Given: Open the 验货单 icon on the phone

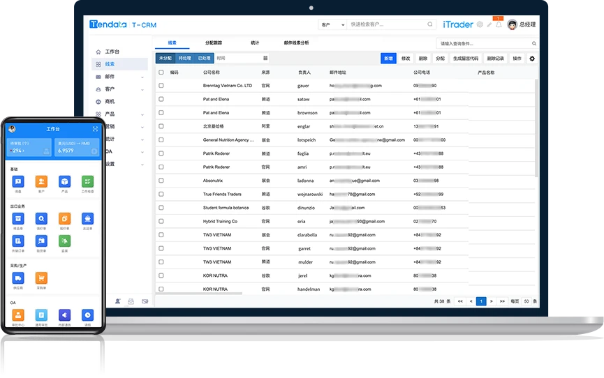Looking at the screenshot, I should tap(41, 241).
